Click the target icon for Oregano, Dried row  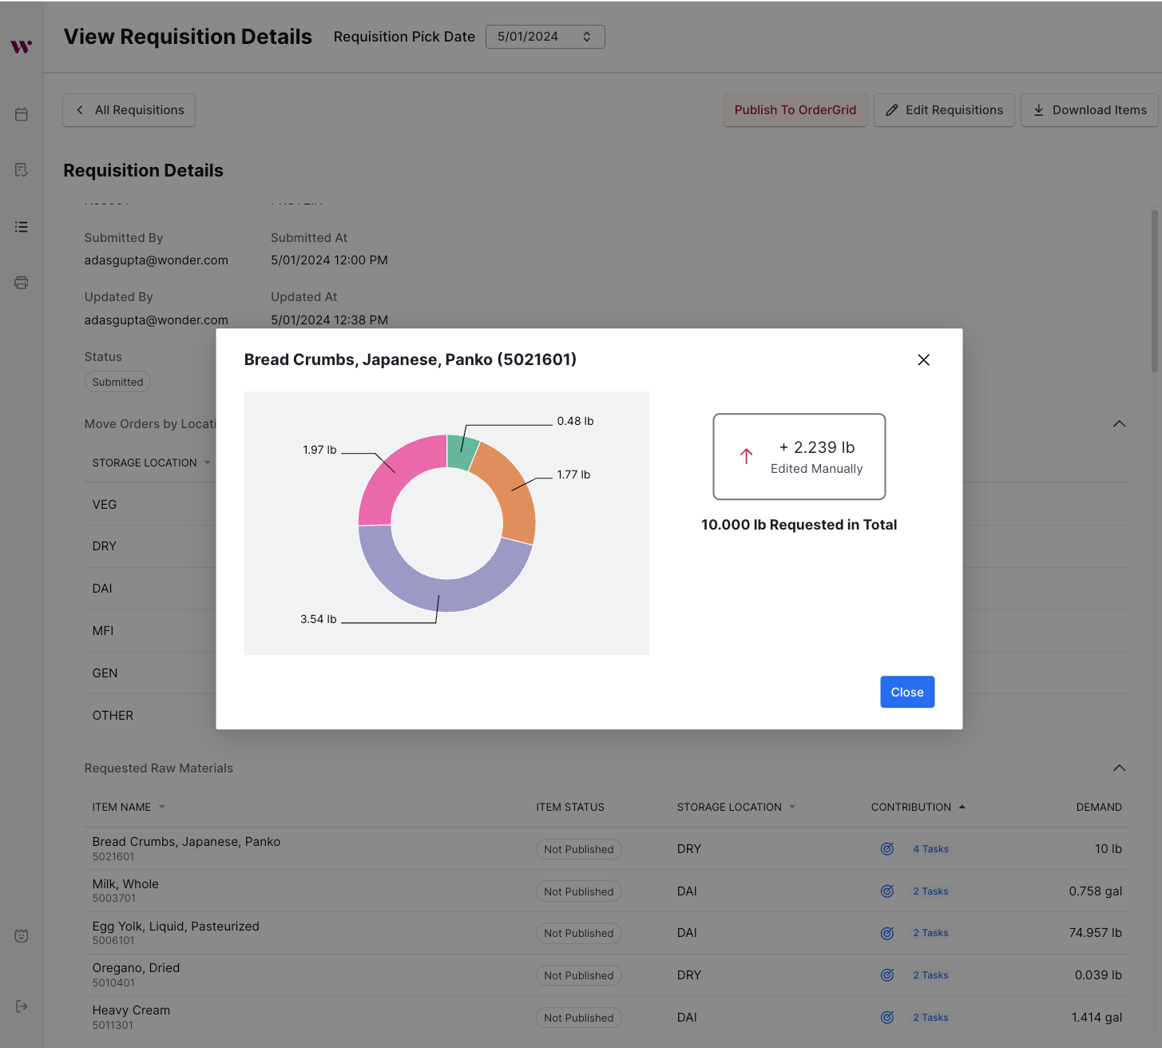pyautogui.click(x=887, y=975)
